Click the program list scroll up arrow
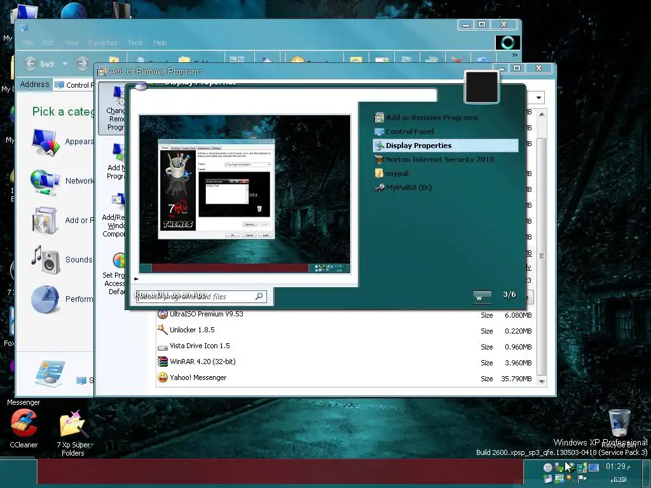 542,114
